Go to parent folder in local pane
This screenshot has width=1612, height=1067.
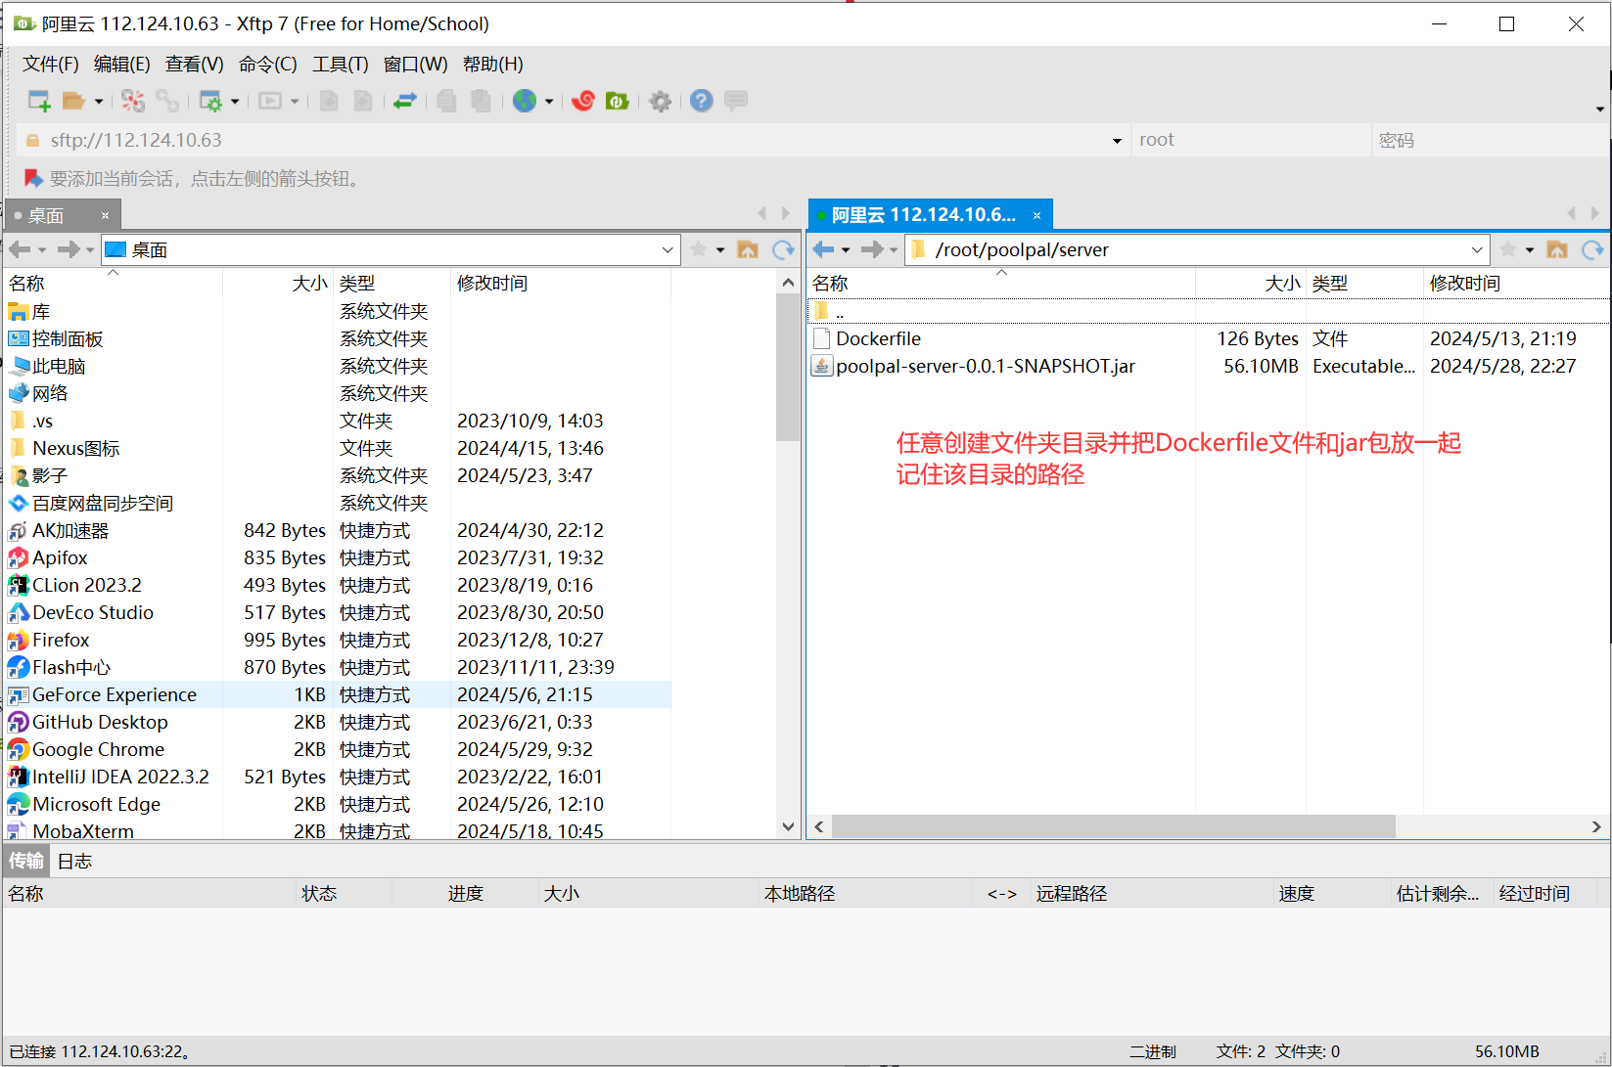tap(748, 249)
